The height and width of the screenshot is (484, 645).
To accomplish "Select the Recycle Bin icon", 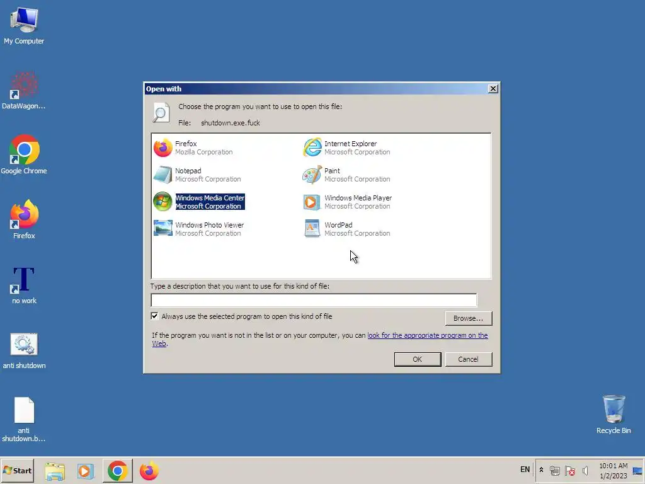I will 614,414.
